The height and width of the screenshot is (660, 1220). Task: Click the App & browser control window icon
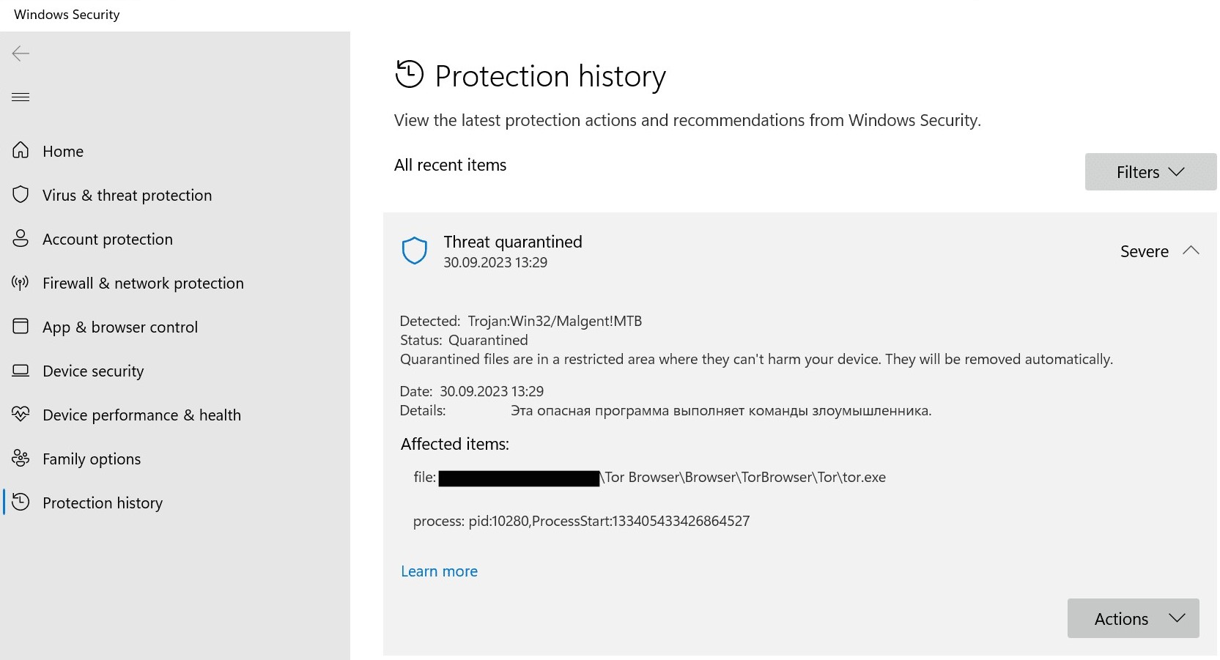coord(21,326)
